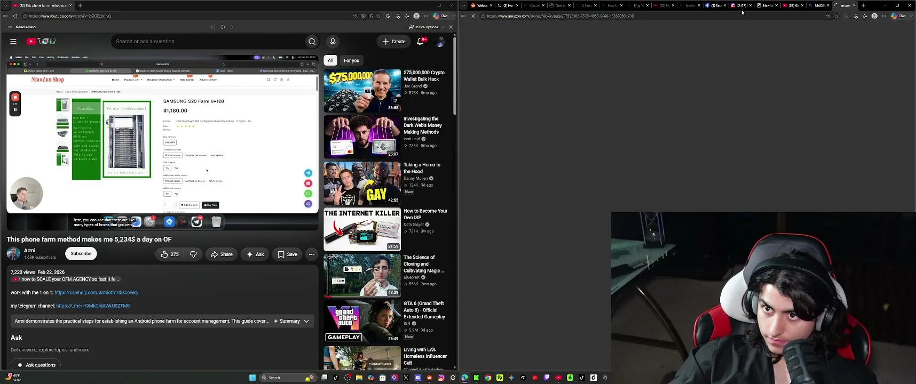Open File Explorer from the taskbar
Image resolution: width=916 pixels, height=384 pixels.
pyautogui.click(x=359, y=378)
